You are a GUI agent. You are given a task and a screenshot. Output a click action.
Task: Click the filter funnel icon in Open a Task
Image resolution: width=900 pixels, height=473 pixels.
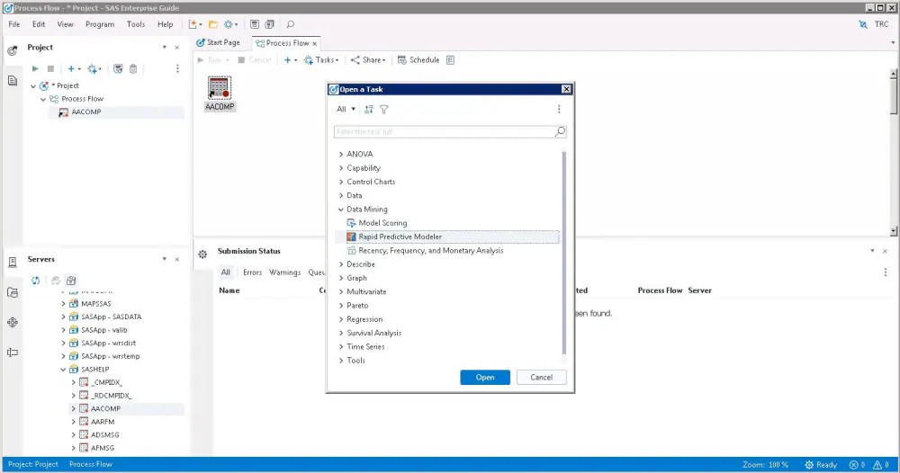tap(384, 109)
